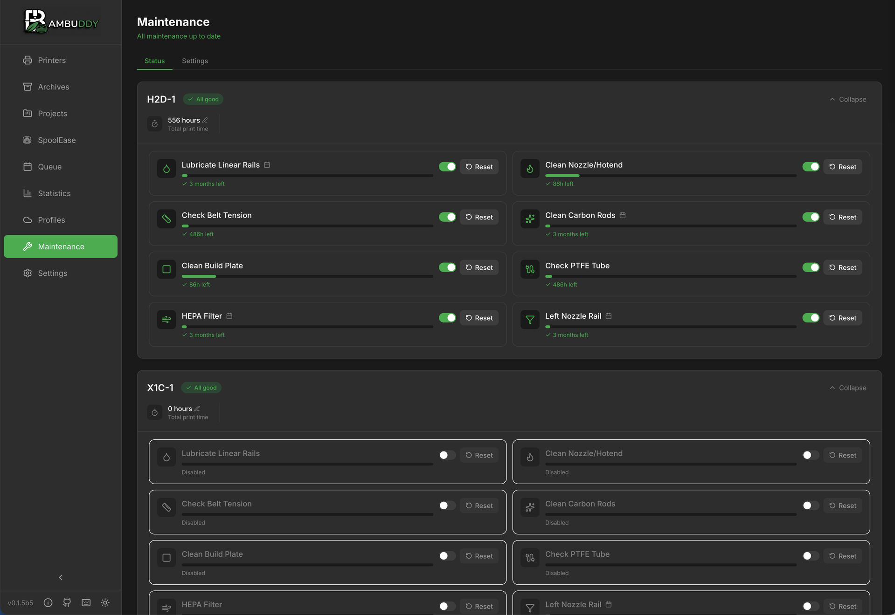Viewport: 895px width, 615px height.
Task: Click calendar icon next to Lubricate Linear Rails
Action: (267, 165)
